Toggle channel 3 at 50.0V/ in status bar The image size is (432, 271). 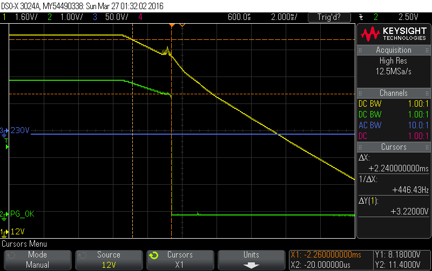111,17
